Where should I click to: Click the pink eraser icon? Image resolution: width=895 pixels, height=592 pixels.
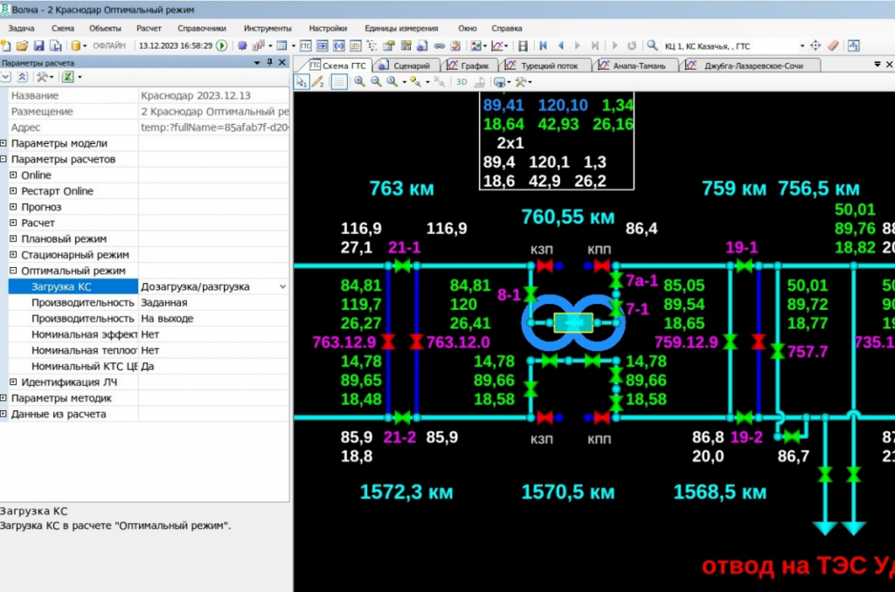pos(832,45)
